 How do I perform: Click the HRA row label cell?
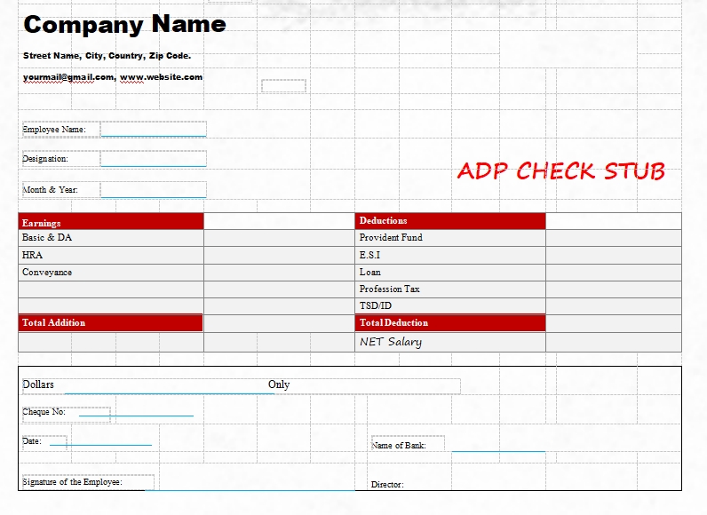111,255
